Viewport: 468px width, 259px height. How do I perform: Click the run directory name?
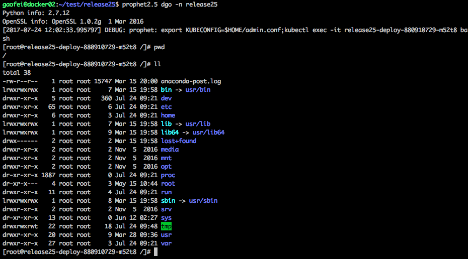coord(166,192)
